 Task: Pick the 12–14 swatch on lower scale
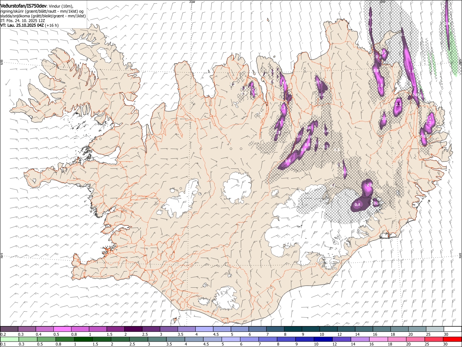click(x=341, y=339)
